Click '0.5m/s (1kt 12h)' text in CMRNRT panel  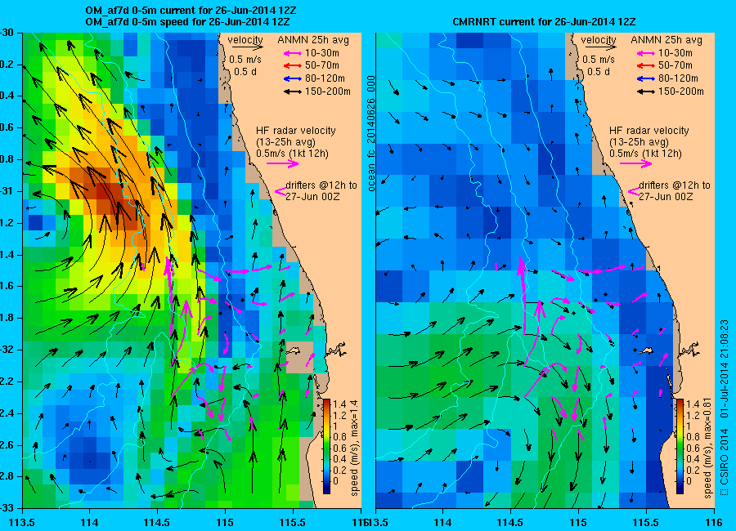(x=646, y=154)
